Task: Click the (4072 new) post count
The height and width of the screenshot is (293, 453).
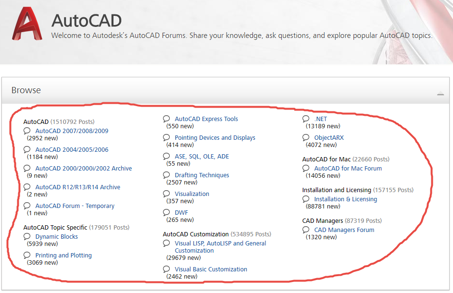Action: coord(321,145)
